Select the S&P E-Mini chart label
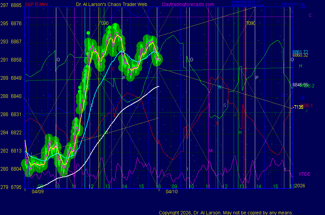This screenshot has height=215, width=325. (x=37, y=5)
